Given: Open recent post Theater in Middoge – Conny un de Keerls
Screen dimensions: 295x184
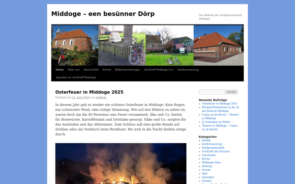Looking at the screenshot, I should click(220, 128).
